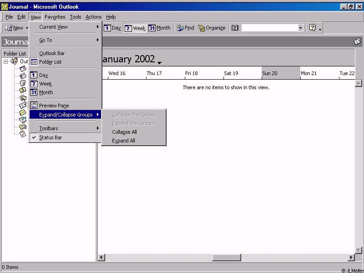
Task: Click the Find toolbar button
Action: pyautogui.click(x=185, y=28)
